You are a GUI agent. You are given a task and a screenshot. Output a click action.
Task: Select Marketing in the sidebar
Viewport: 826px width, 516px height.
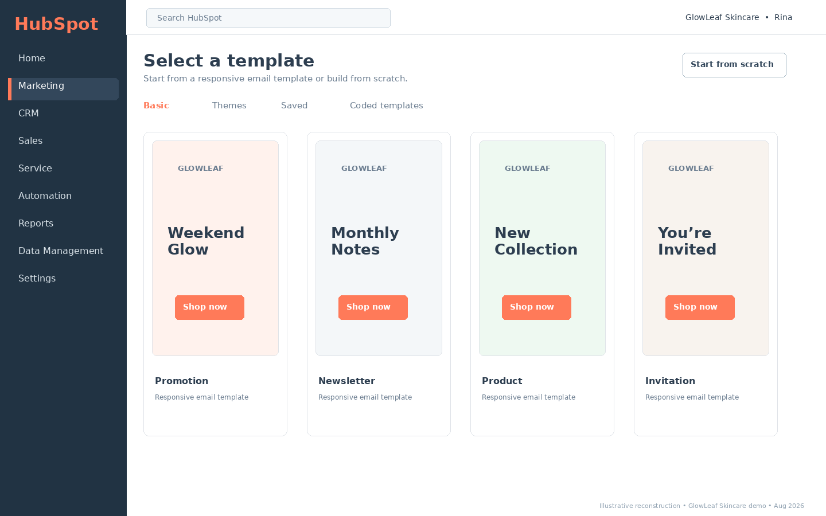point(63,89)
